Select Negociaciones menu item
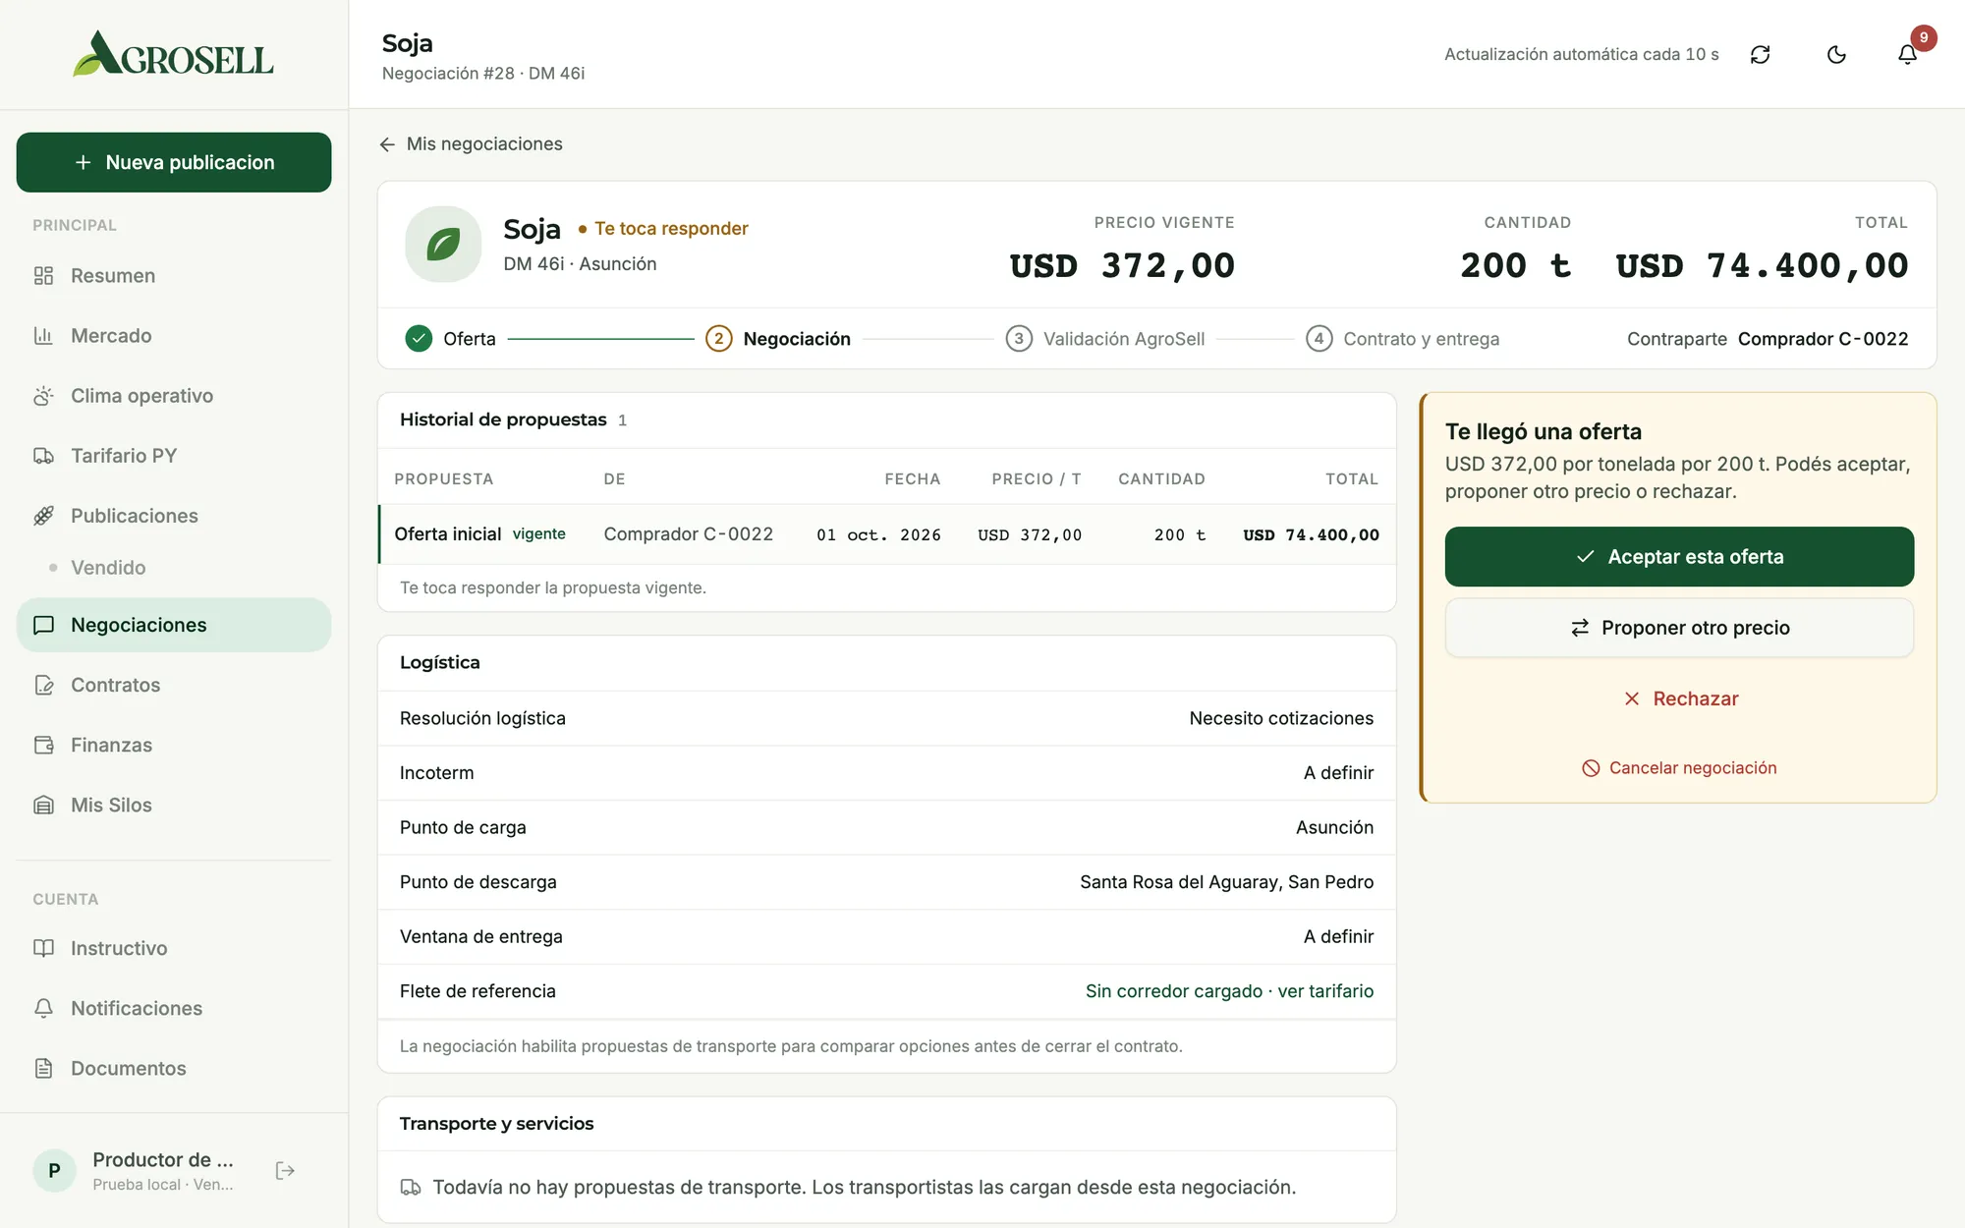 (x=173, y=625)
